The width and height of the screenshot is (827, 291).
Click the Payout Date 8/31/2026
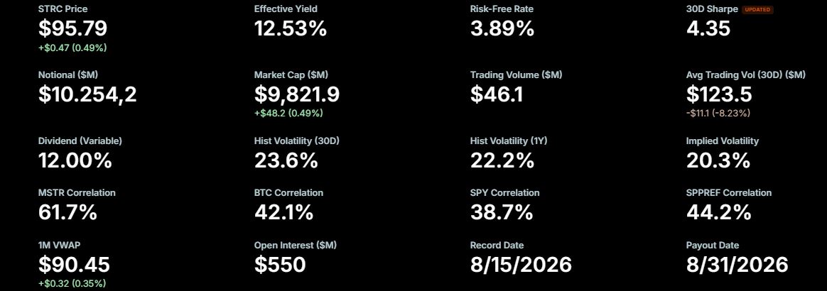[x=737, y=264]
